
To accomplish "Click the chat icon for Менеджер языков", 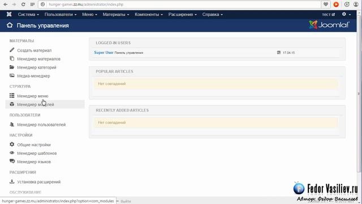I will pos(12,161).
